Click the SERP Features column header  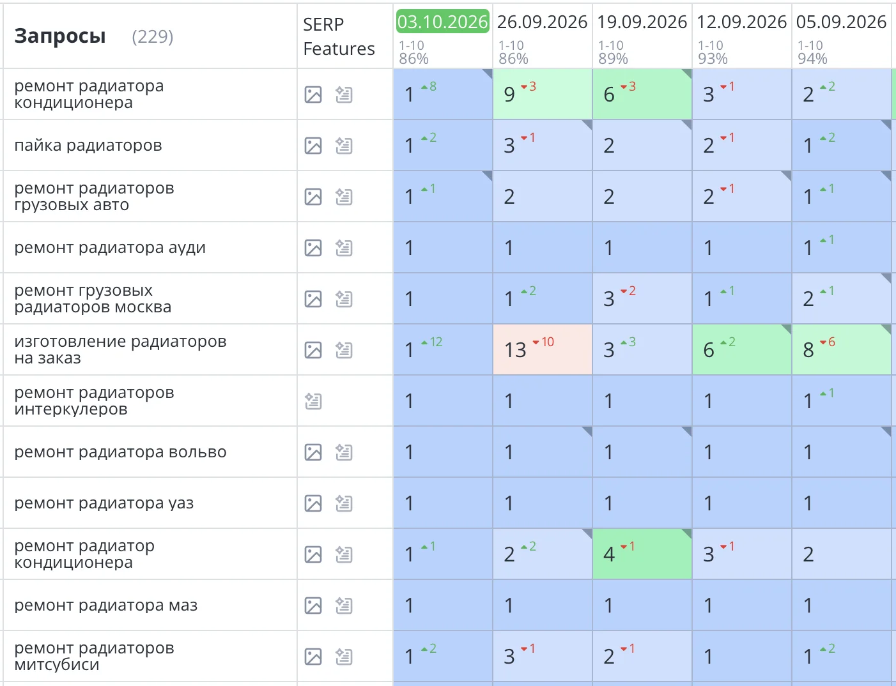click(x=339, y=36)
